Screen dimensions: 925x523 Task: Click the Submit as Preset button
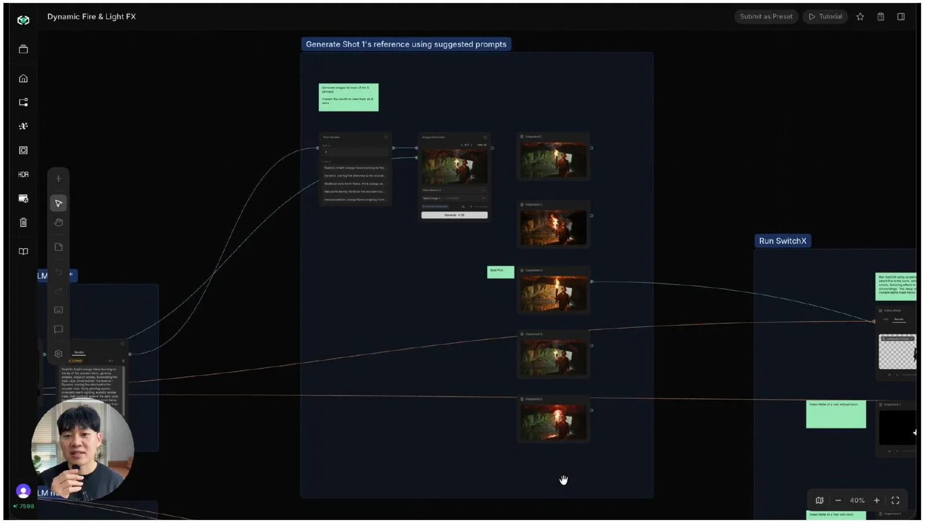[x=766, y=17]
